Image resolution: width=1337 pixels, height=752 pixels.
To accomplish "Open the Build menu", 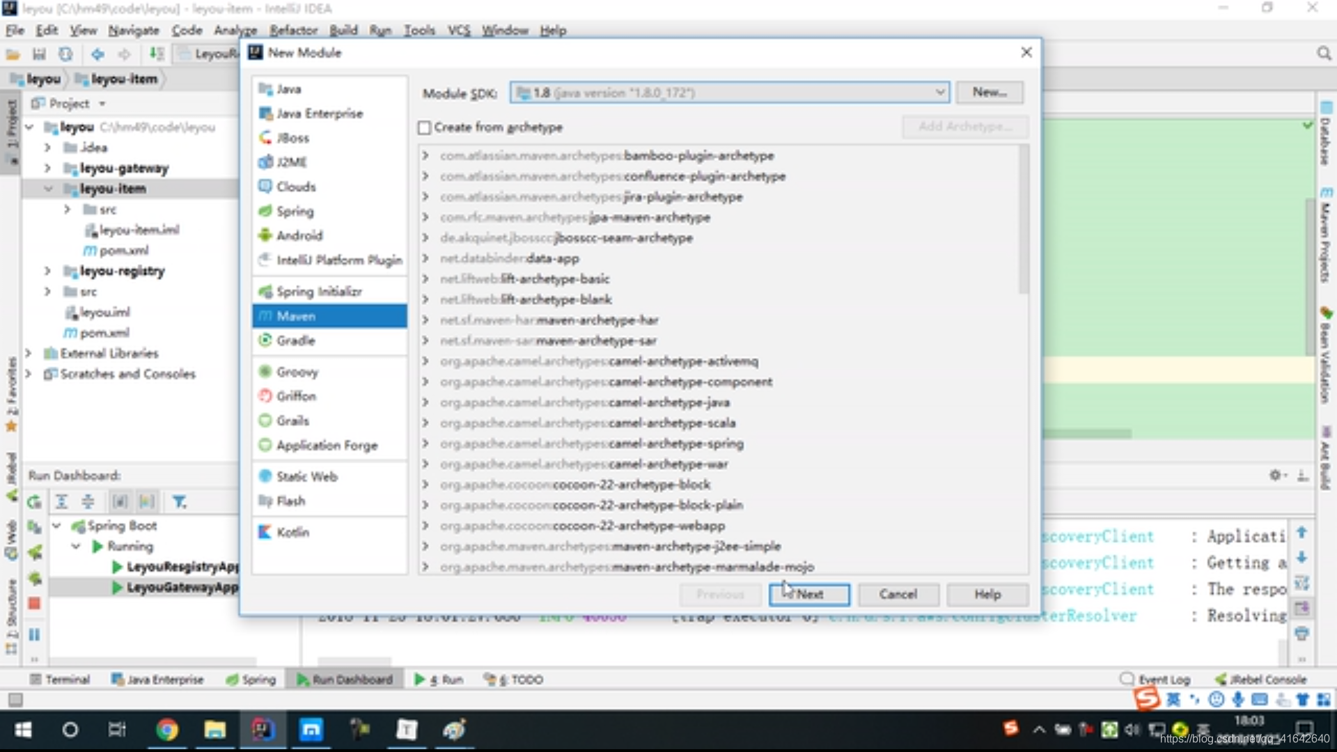I will click(x=343, y=30).
